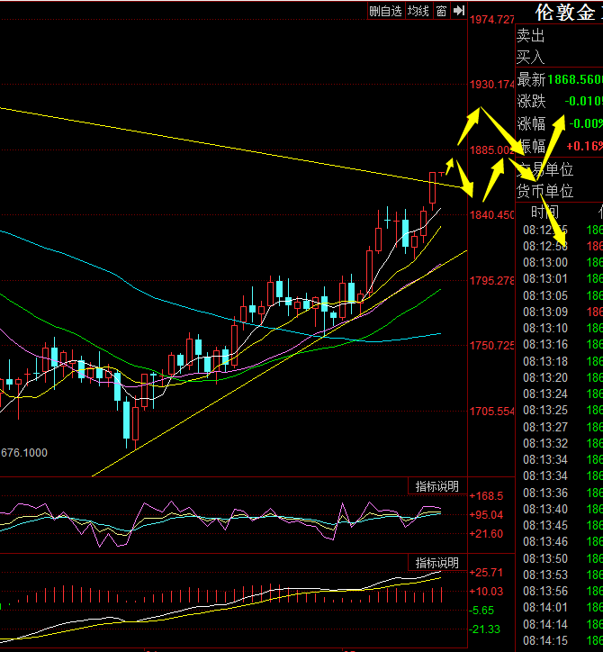Click the 删自选 button above the chart
603x652 pixels.
tap(385, 11)
